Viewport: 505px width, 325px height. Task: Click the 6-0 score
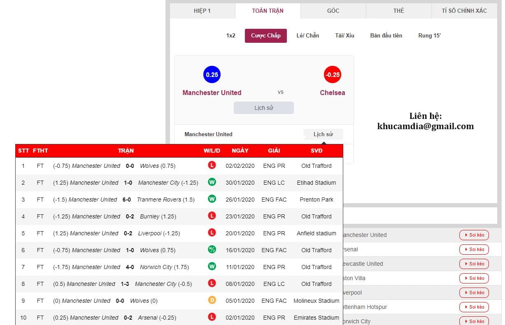click(127, 200)
